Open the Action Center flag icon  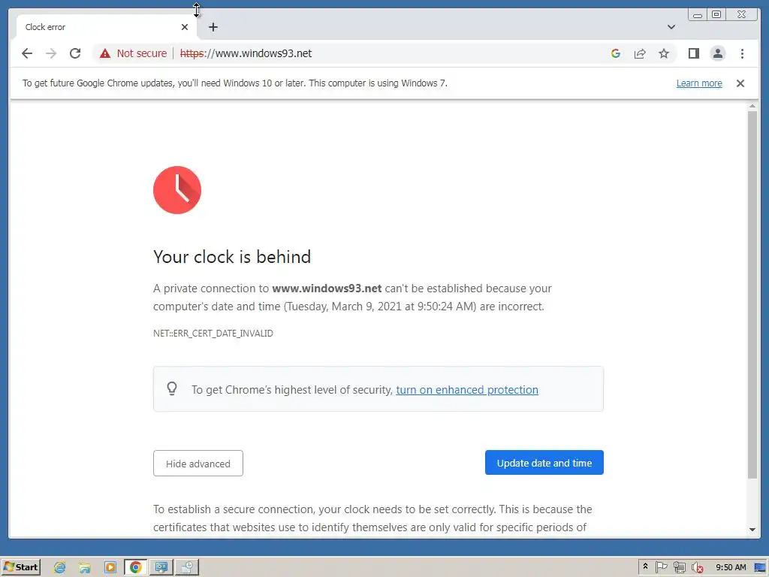(661, 567)
